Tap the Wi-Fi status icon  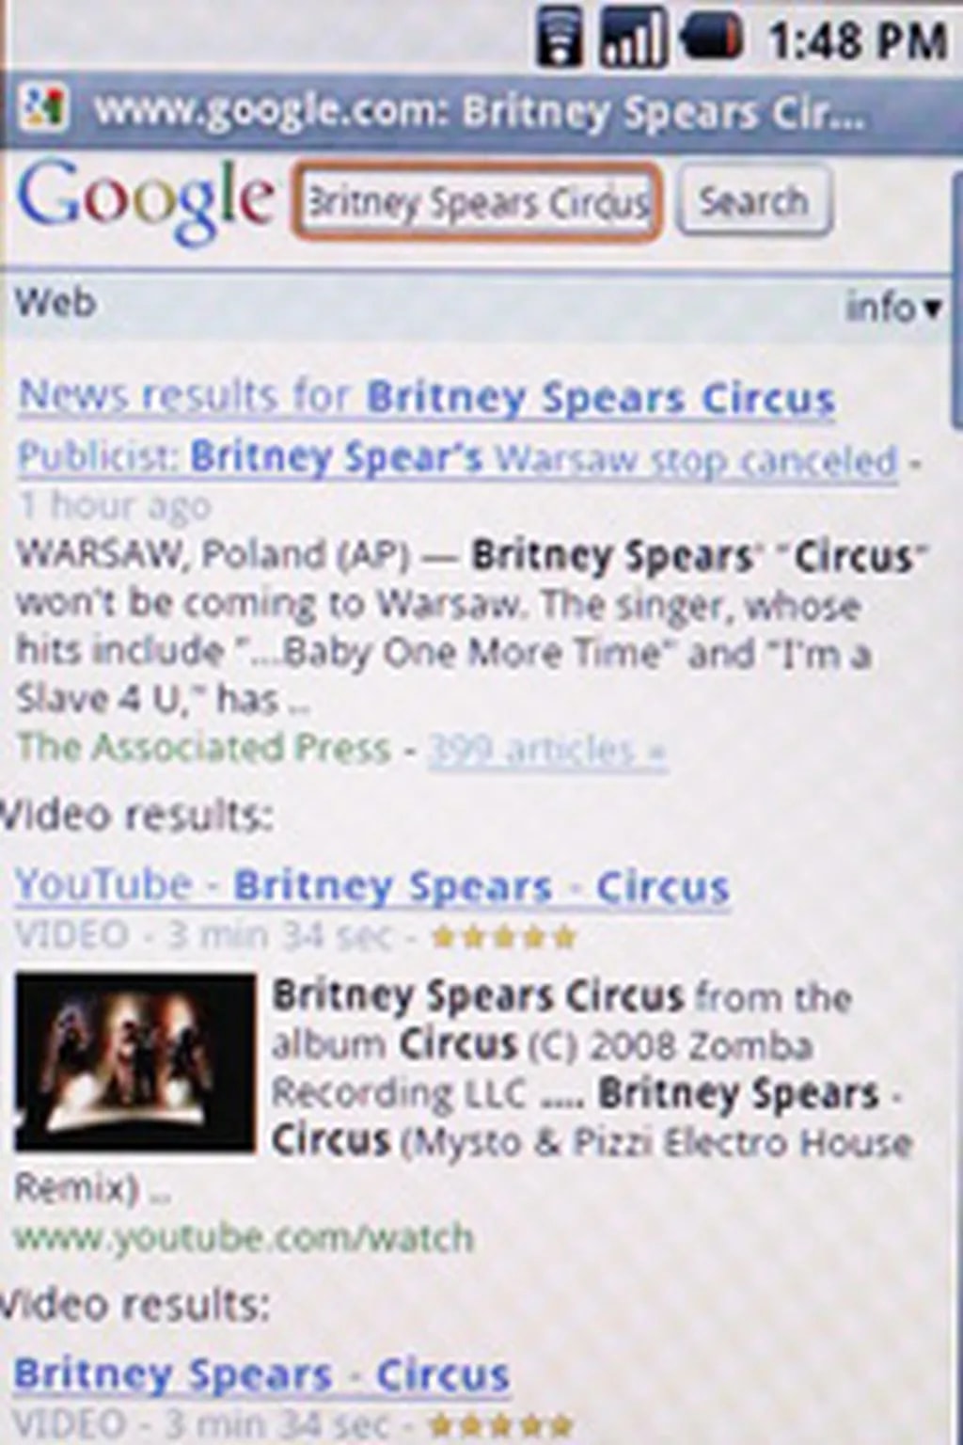(x=559, y=36)
